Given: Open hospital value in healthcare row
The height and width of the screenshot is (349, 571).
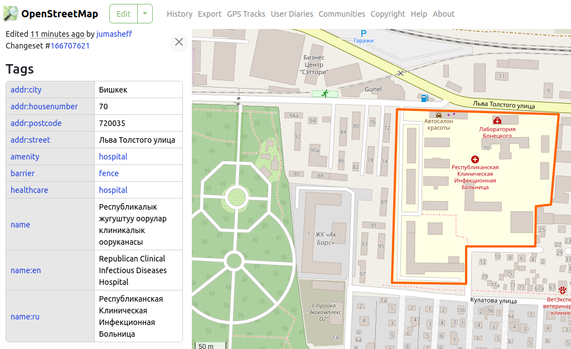Looking at the screenshot, I should click(x=113, y=190).
